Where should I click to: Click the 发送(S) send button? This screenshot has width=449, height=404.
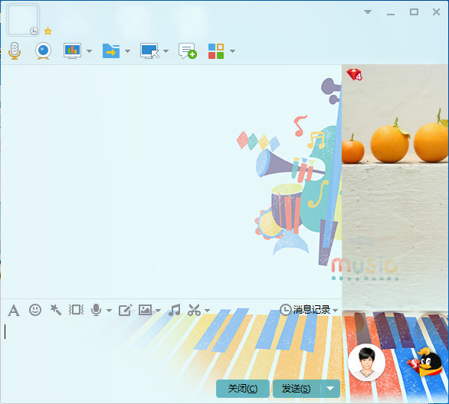coord(297,389)
